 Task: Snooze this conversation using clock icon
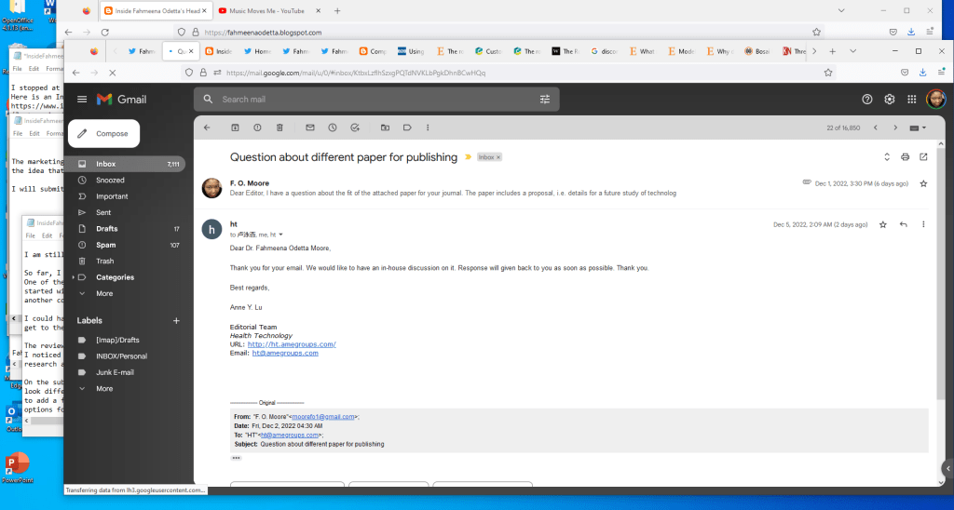click(x=332, y=127)
